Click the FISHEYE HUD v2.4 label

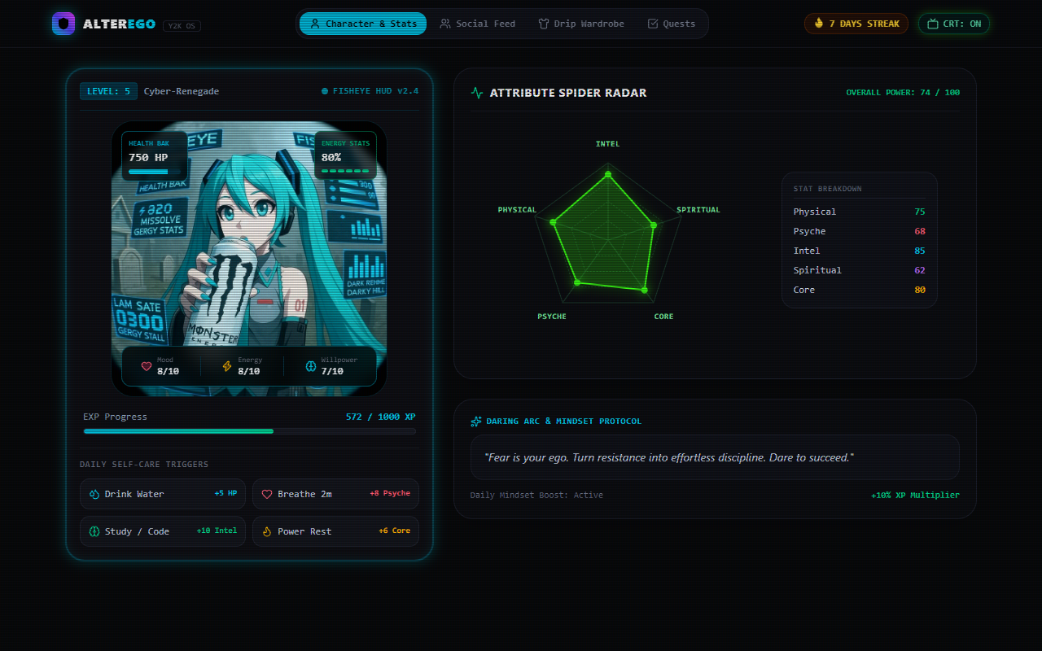point(370,91)
